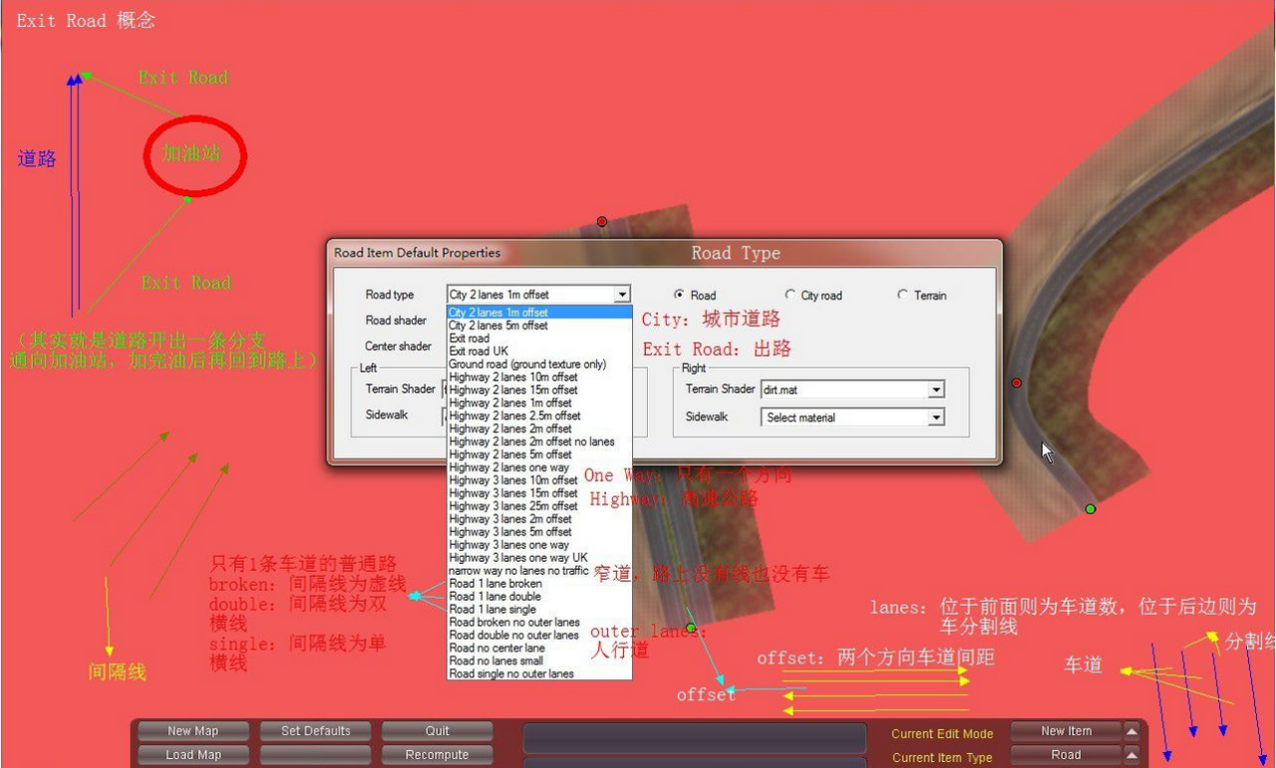Click the Recompute button
Image resolution: width=1276 pixels, height=768 pixels.
click(438, 755)
